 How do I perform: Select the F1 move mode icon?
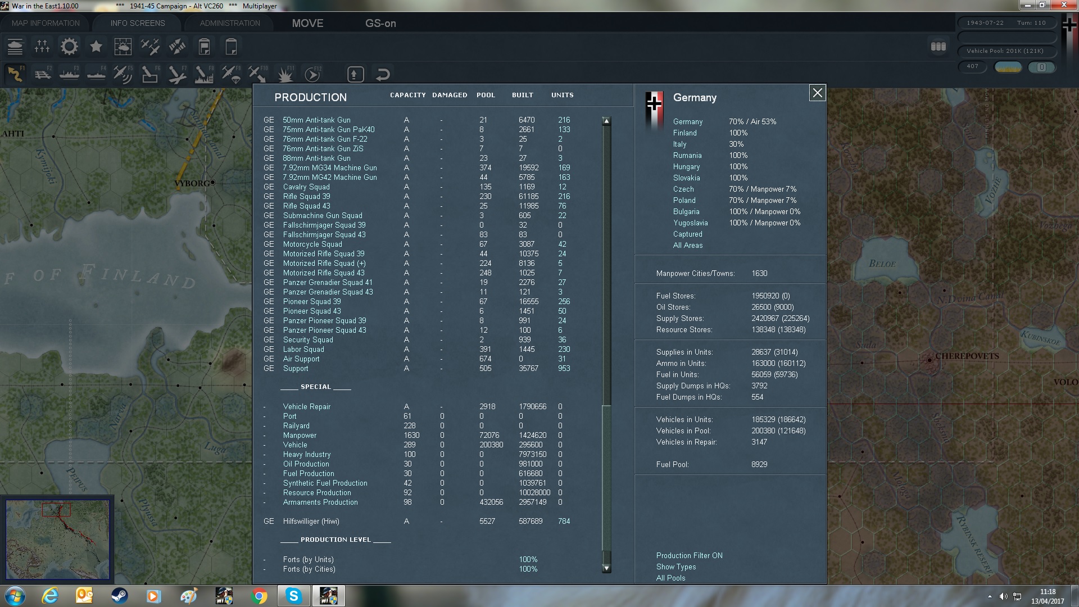(x=16, y=74)
